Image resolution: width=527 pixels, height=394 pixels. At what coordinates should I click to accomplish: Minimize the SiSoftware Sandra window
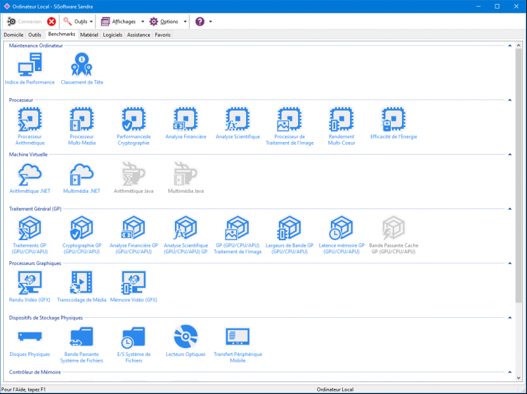[x=478, y=7]
